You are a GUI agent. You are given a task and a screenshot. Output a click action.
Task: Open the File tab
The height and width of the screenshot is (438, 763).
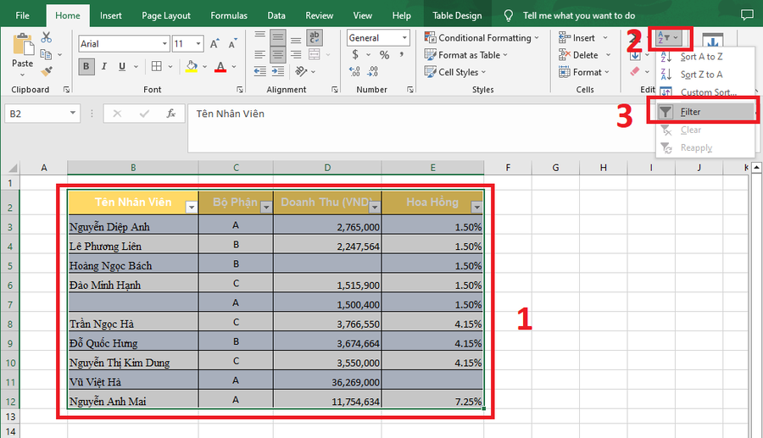[22, 15]
